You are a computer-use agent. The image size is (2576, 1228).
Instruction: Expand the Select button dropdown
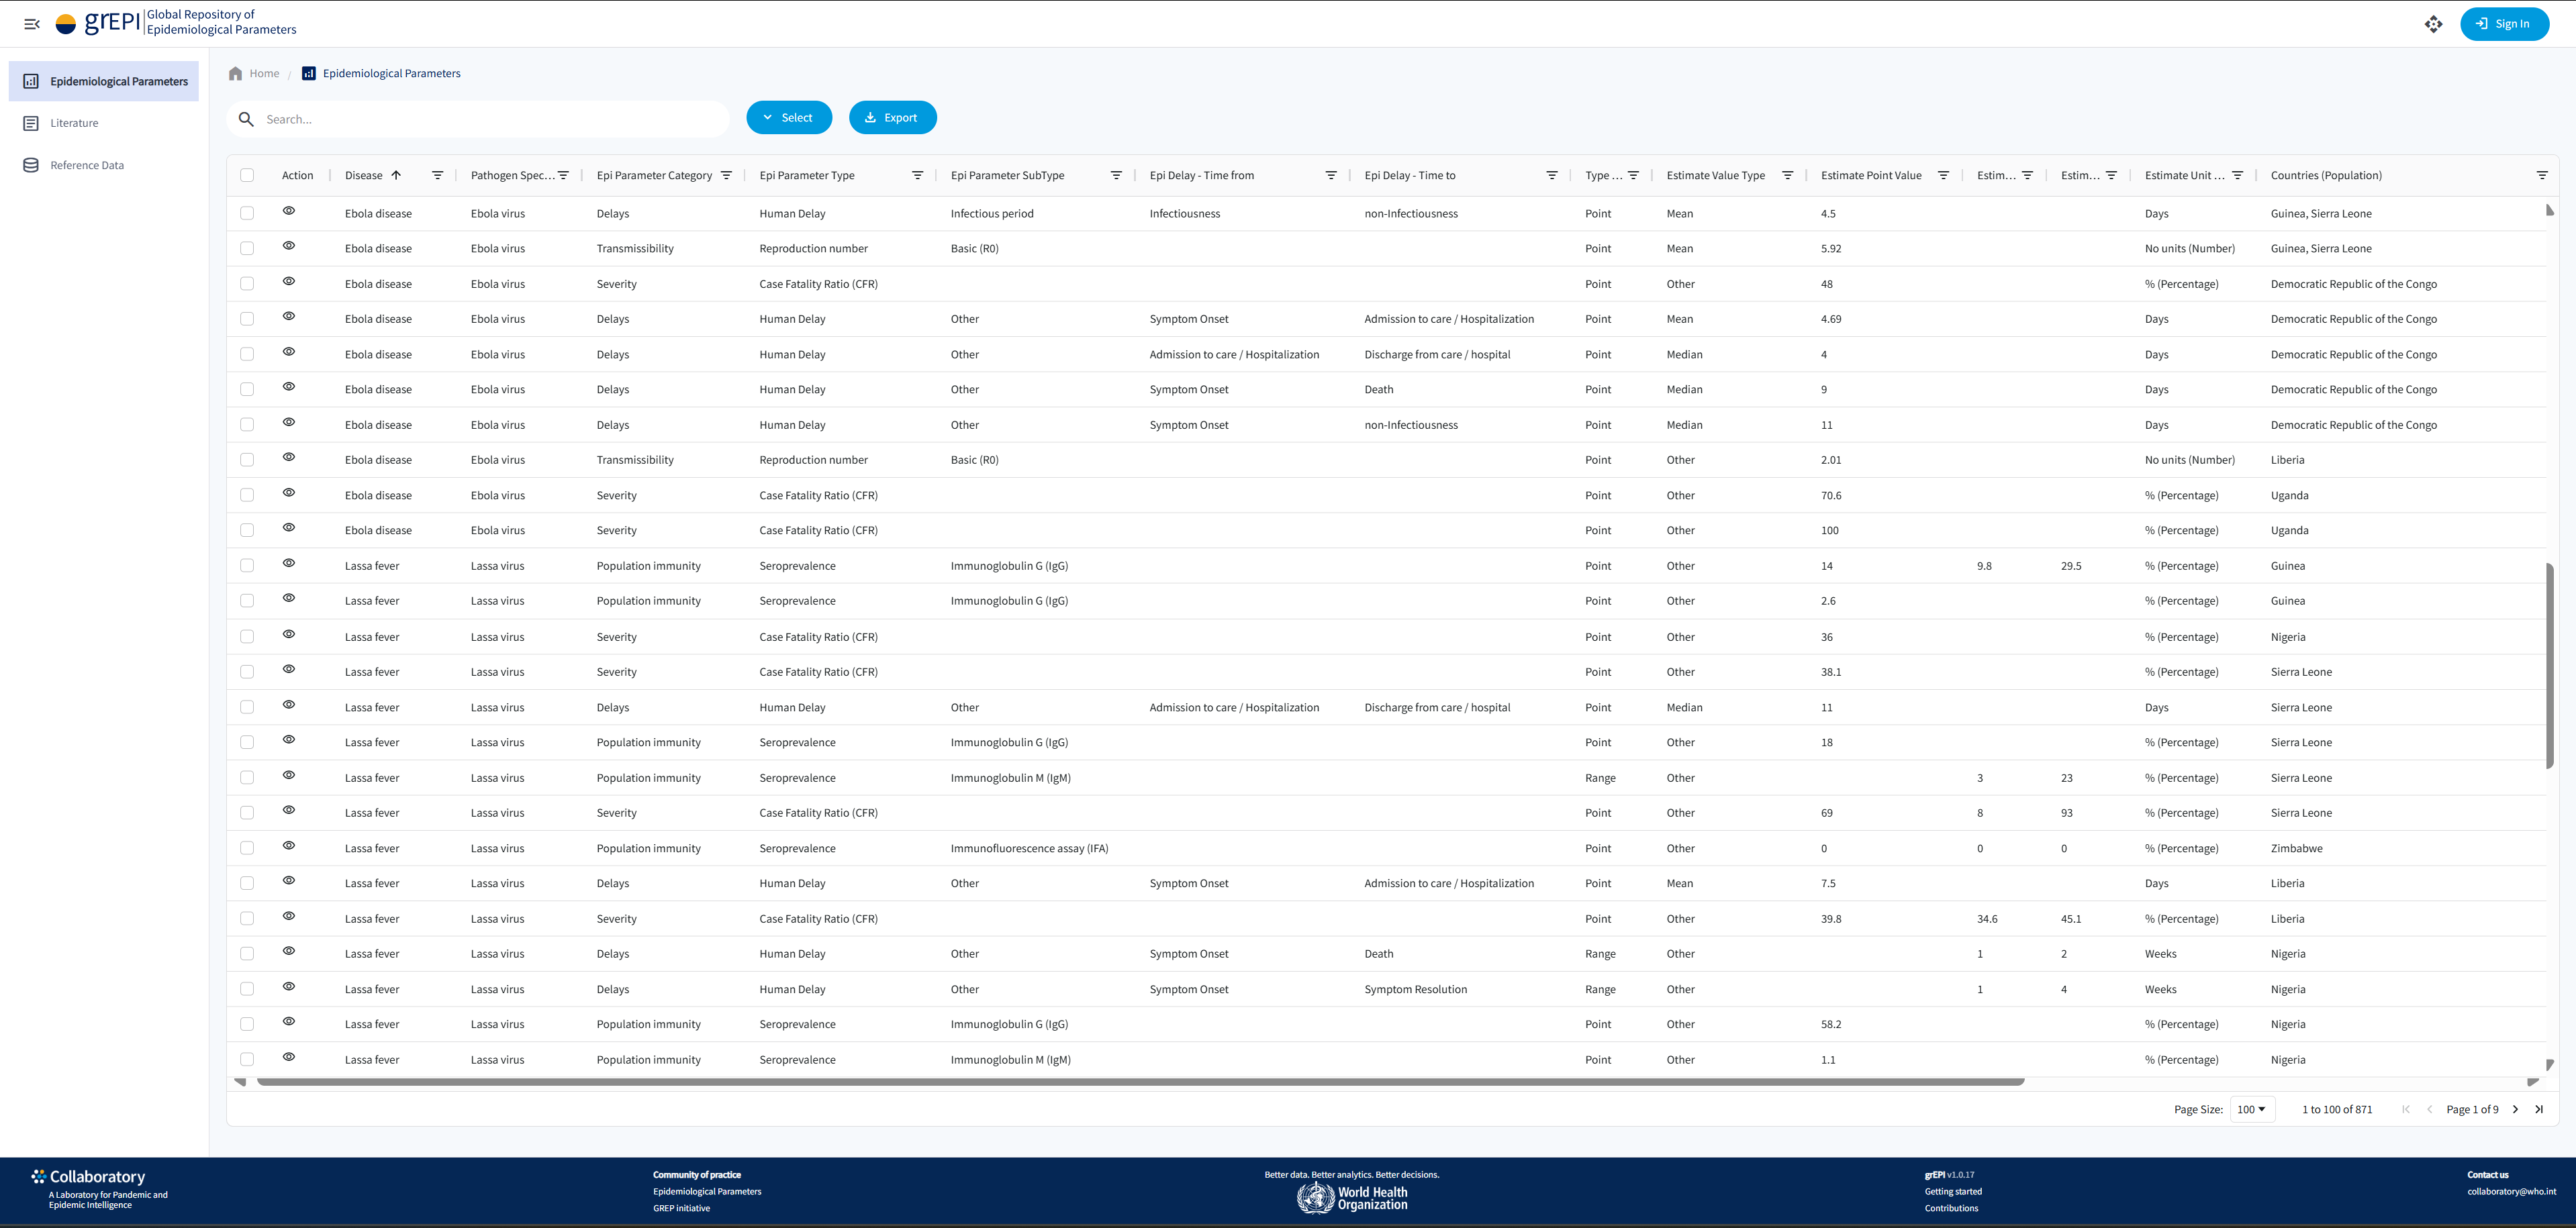pos(789,117)
